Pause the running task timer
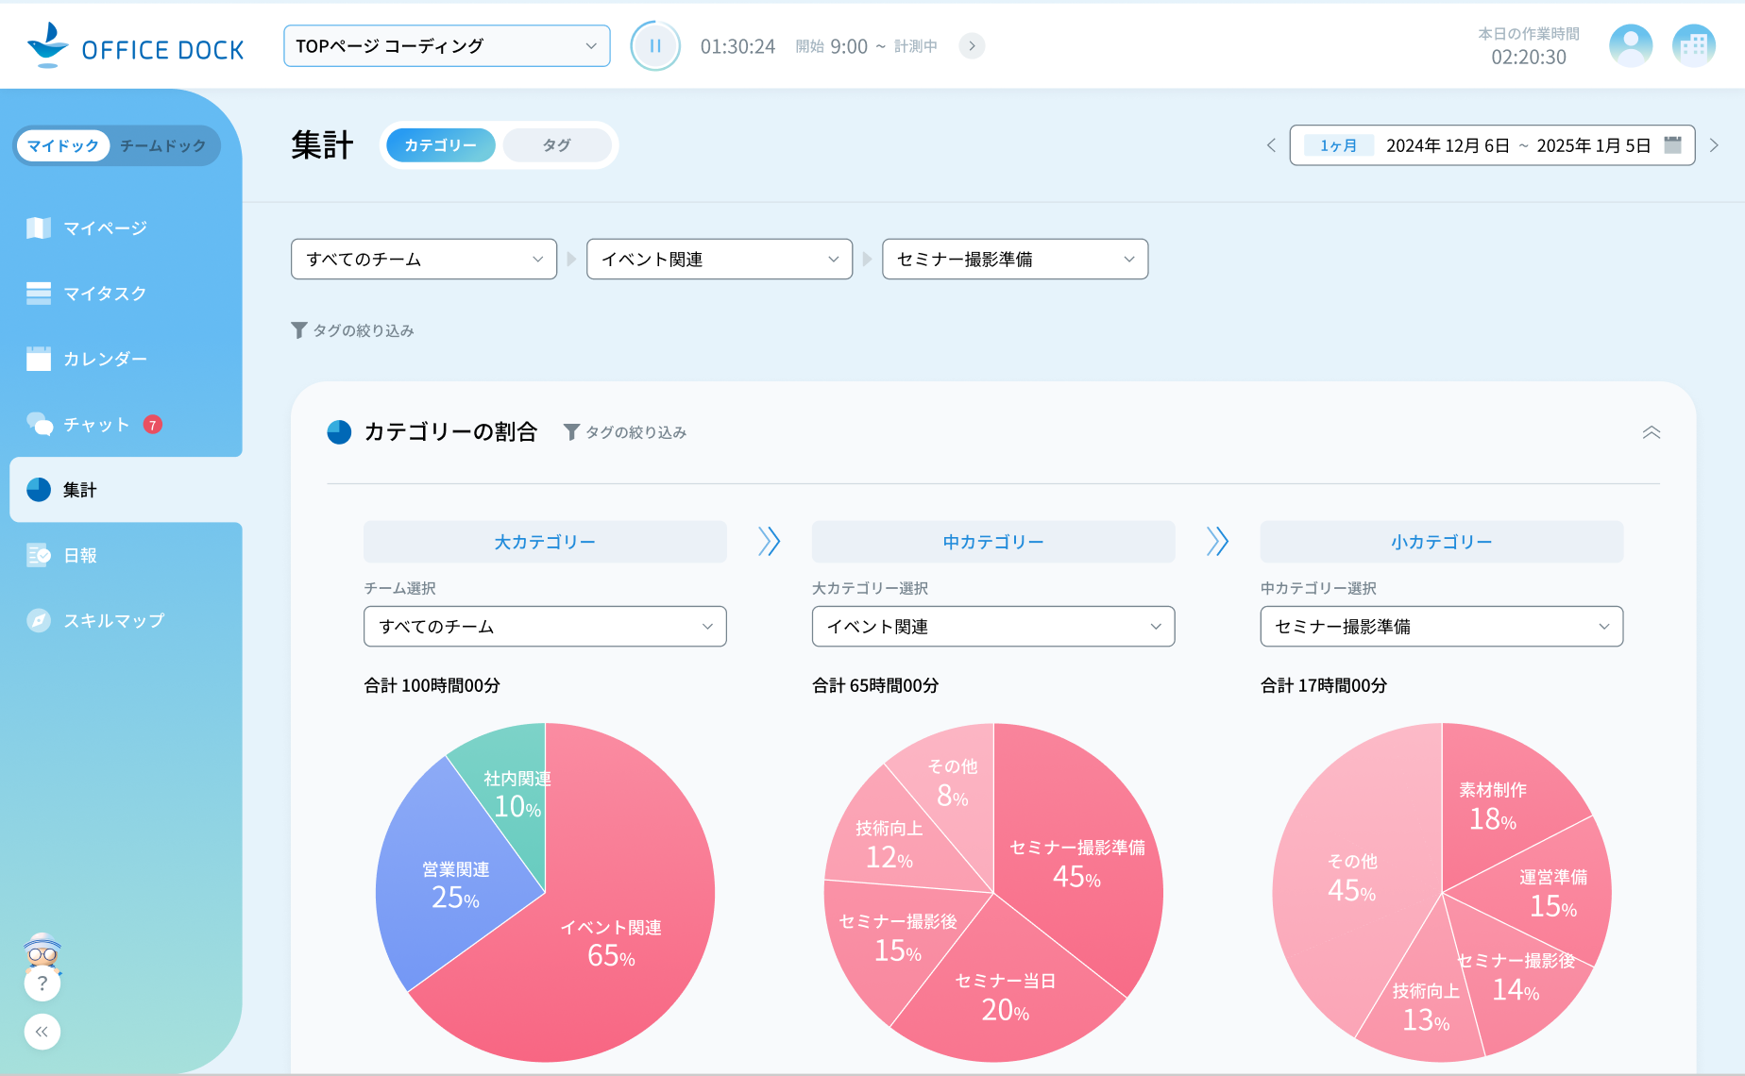 [x=655, y=44]
